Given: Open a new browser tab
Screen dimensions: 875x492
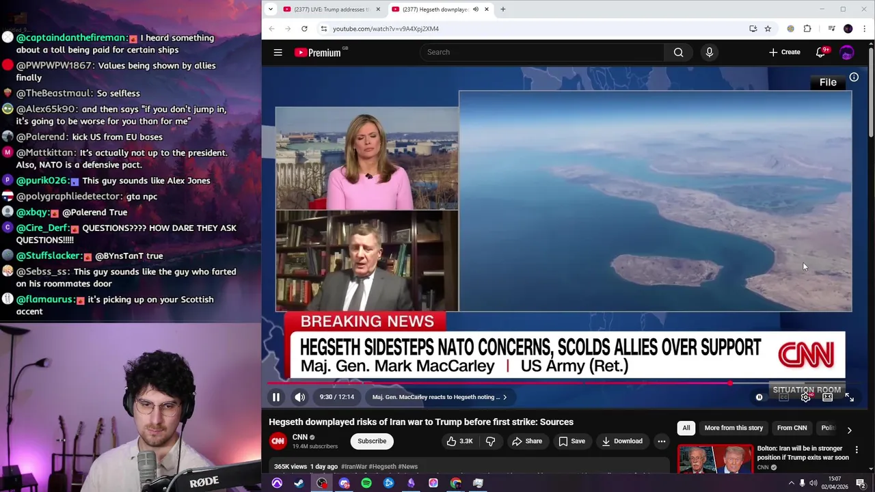Looking at the screenshot, I should (503, 10).
